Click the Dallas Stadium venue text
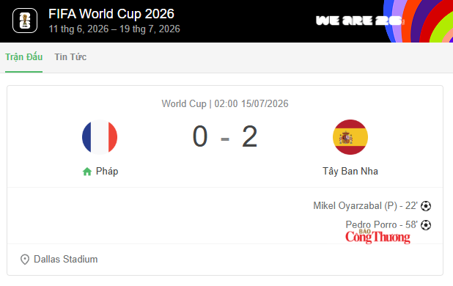Viewport: 453px width, 286px height. pos(65,260)
